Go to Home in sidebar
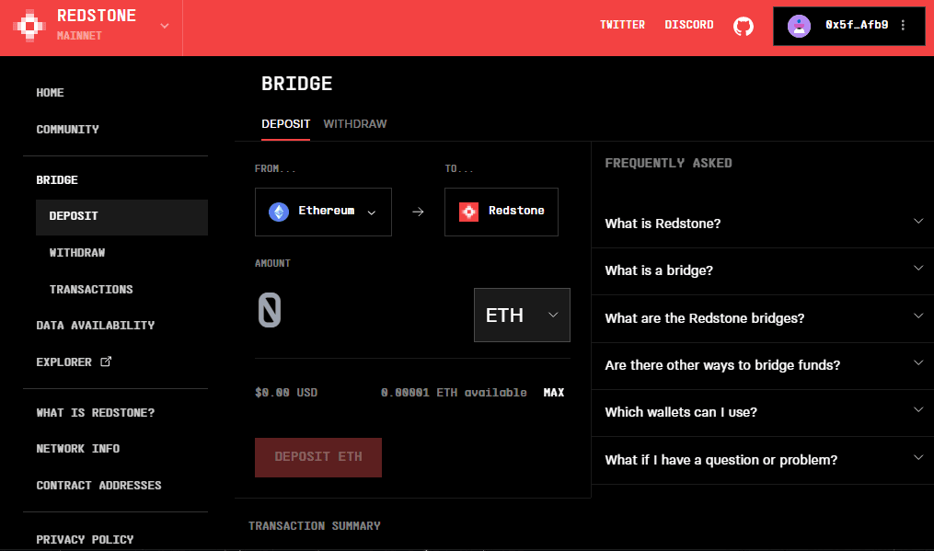The image size is (934, 551). (x=50, y=93)
